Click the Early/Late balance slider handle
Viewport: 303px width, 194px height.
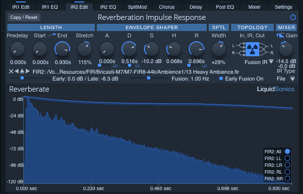[22, 78]
